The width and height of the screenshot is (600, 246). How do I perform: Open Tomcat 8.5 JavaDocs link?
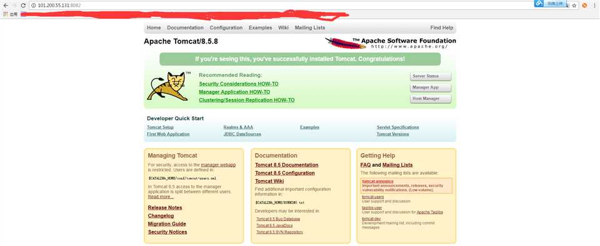275,225
